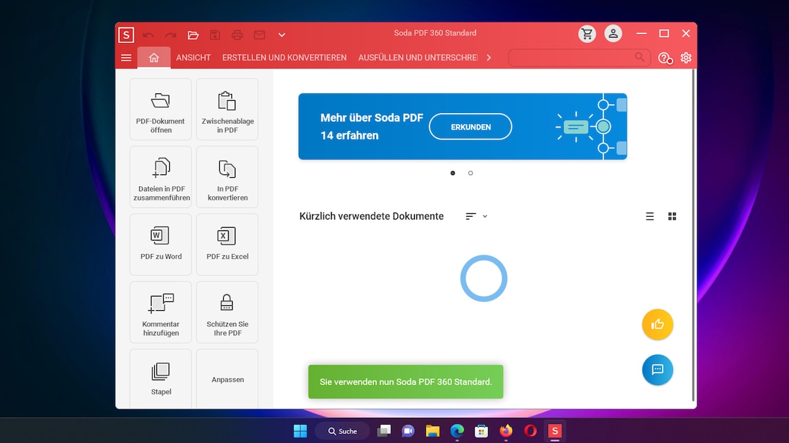Click the yellow thumbs-up feedback button
Viewport: 789px width, 443px height.
tap(657, 324)
